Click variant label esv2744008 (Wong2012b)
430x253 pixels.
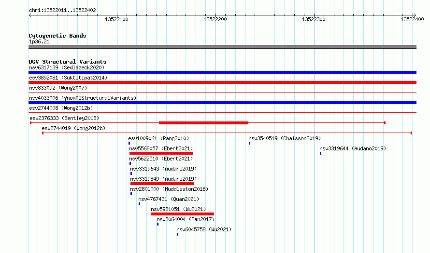61,108
